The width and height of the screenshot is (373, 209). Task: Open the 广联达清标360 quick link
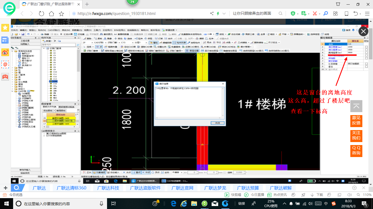(x=72, y=188)
